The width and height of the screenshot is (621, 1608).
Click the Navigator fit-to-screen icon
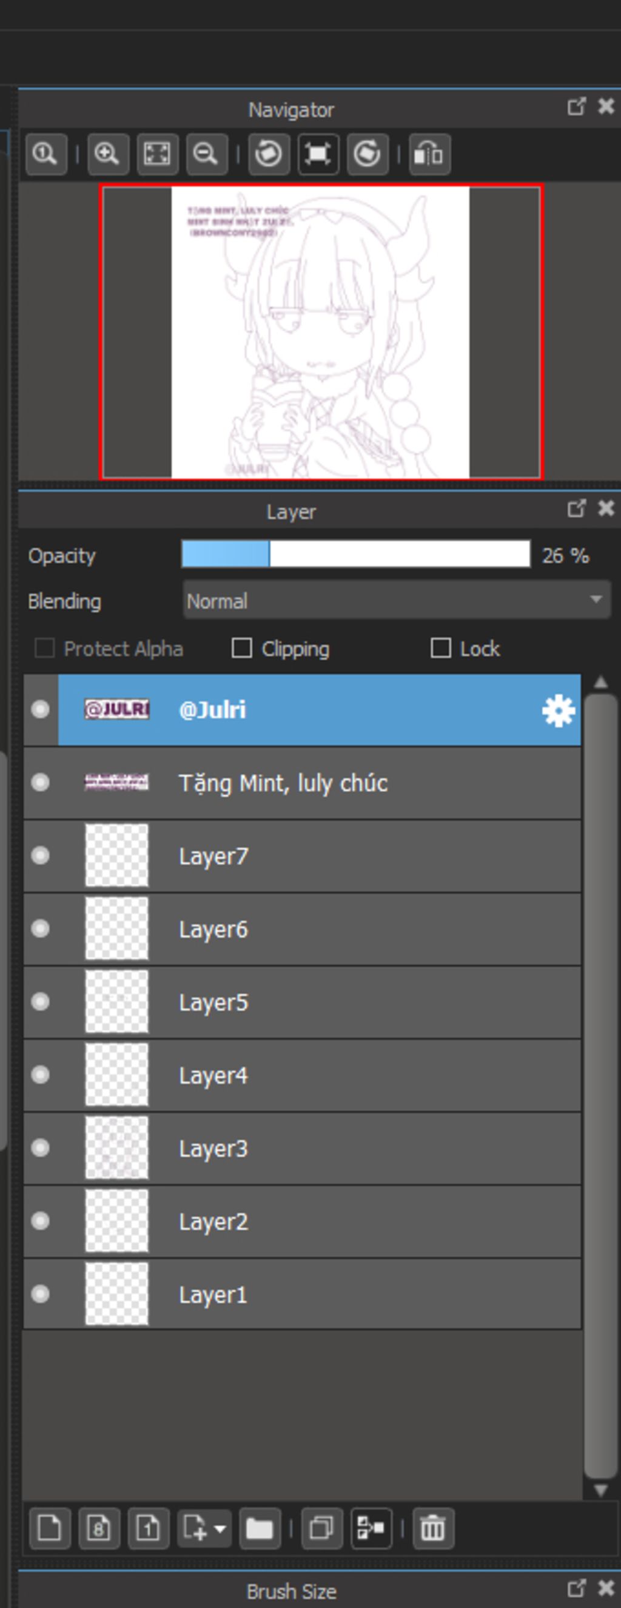coord(157,154)
